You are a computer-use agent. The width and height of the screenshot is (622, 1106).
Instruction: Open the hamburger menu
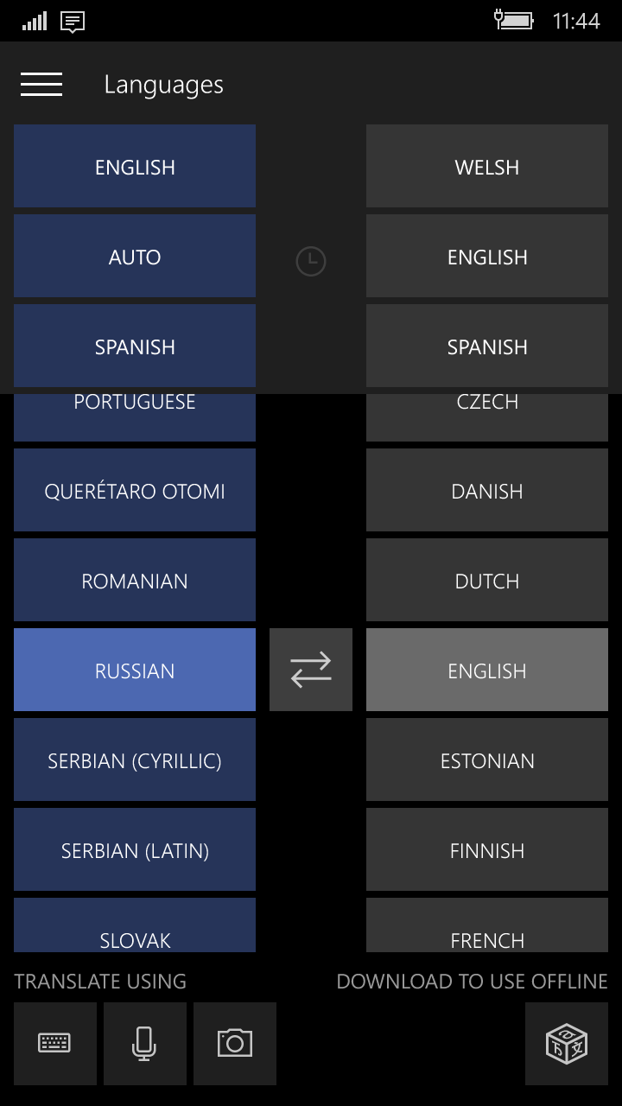(x=41, y=85)
